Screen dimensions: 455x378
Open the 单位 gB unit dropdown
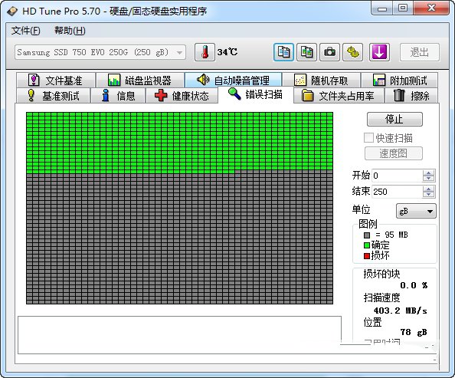click(416, 211)
